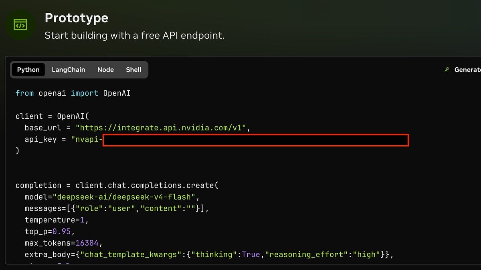Click 'Start building with a free API endpoint.'
481x270 pixels.
(x=134, y=35)
